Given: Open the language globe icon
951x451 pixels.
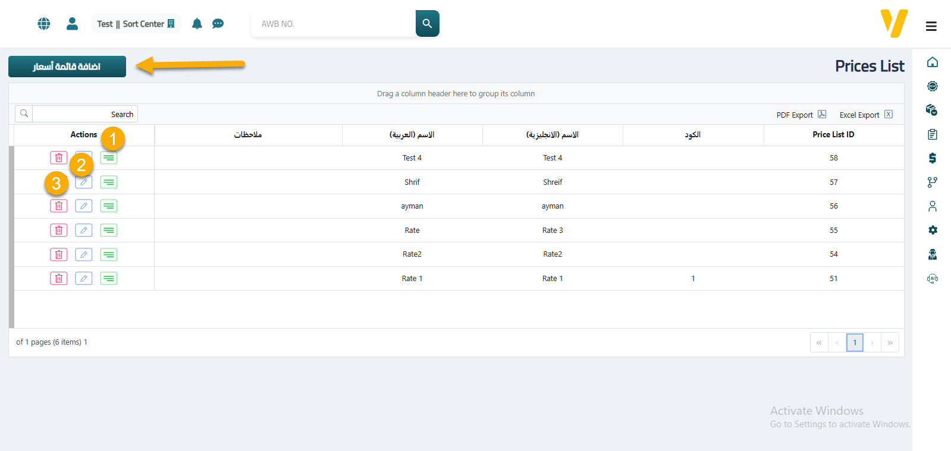Looking at the screenshot, I should point(44,24).
